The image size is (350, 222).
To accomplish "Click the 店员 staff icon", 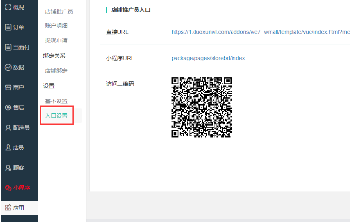I will (x=8, y=148).
